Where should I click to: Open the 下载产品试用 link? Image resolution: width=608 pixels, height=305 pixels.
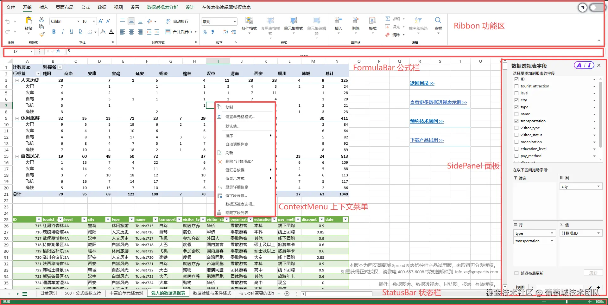(x=427, y=140)
